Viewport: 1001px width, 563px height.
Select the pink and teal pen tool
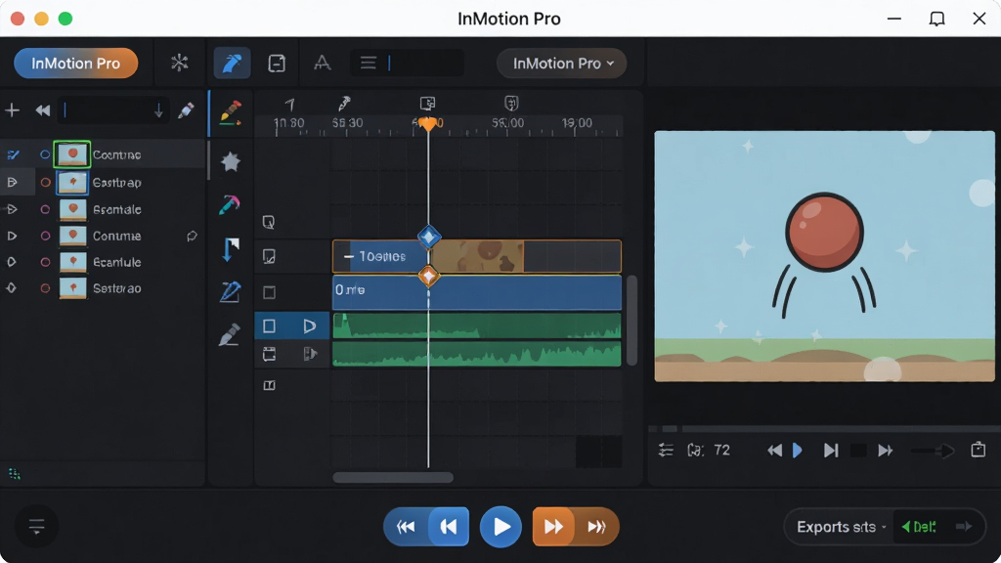click(x=230, y=204)
